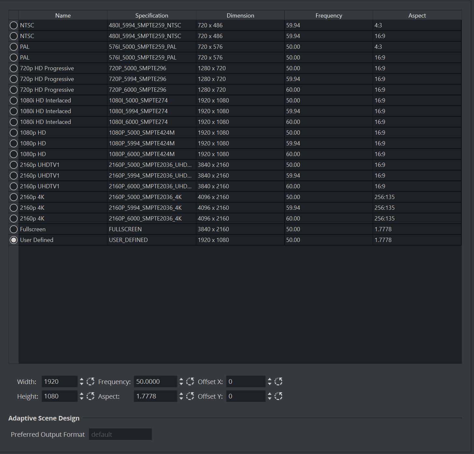This screenshot has height=454, width=474.
Task: Adjust Offset X stepper arrows
Action: click(269, 381)
